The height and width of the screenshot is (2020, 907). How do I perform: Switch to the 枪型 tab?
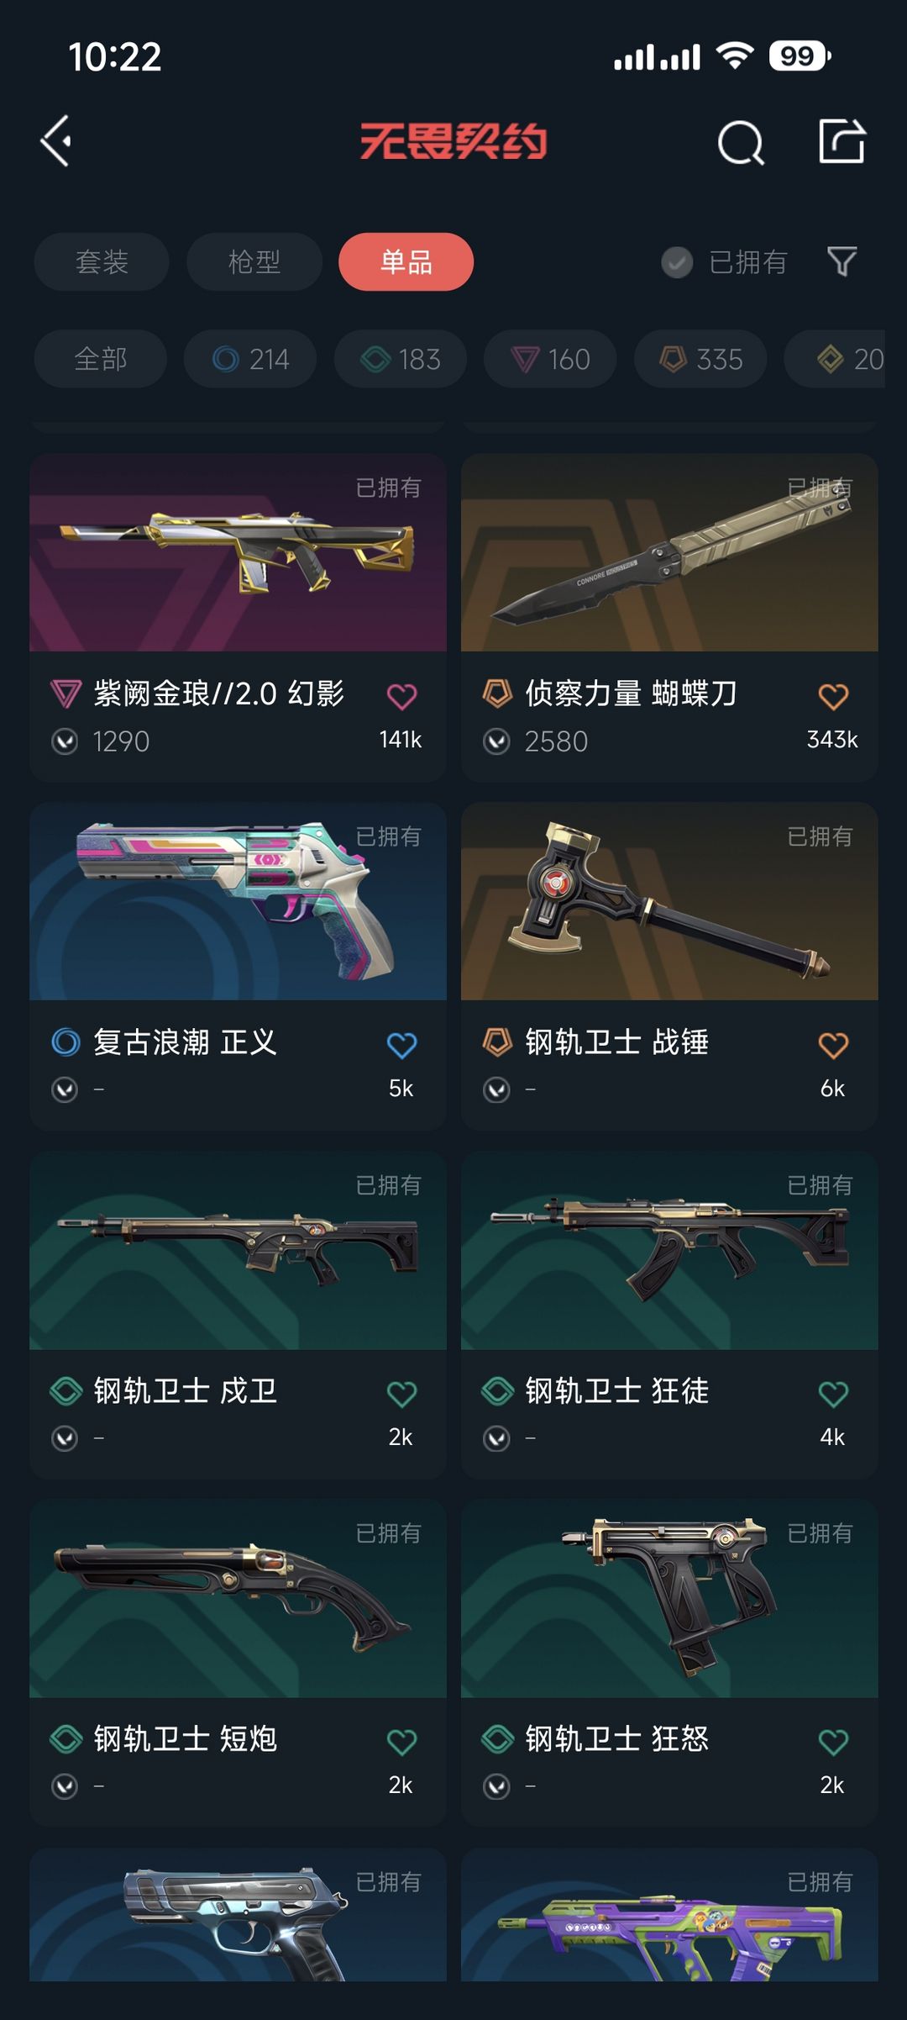(x=254, y=261)
